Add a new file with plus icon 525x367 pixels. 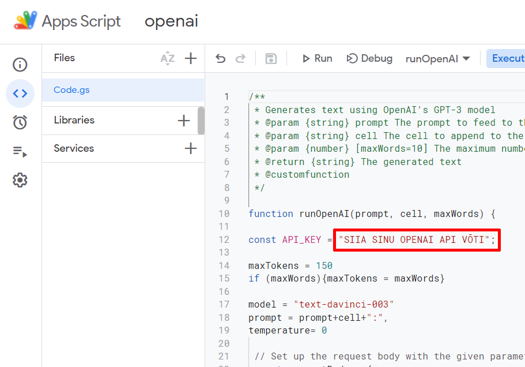click(191, 58)
